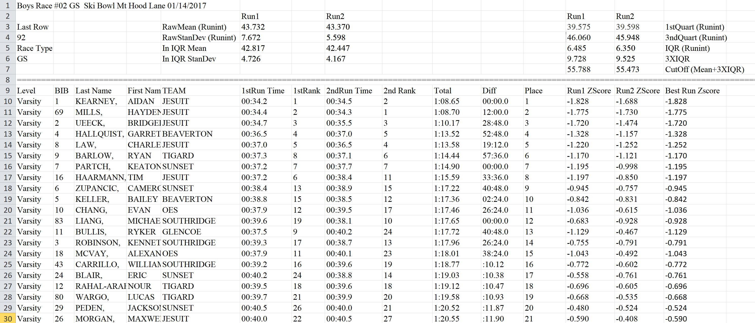Select row header 1
This screenshot has width=755, height=323.
8,6
